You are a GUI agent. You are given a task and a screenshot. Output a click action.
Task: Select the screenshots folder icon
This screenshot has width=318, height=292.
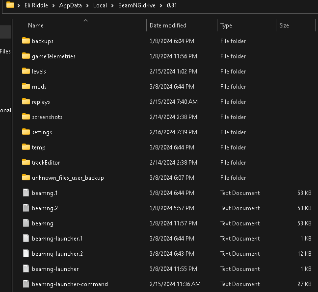coord(26,117)
